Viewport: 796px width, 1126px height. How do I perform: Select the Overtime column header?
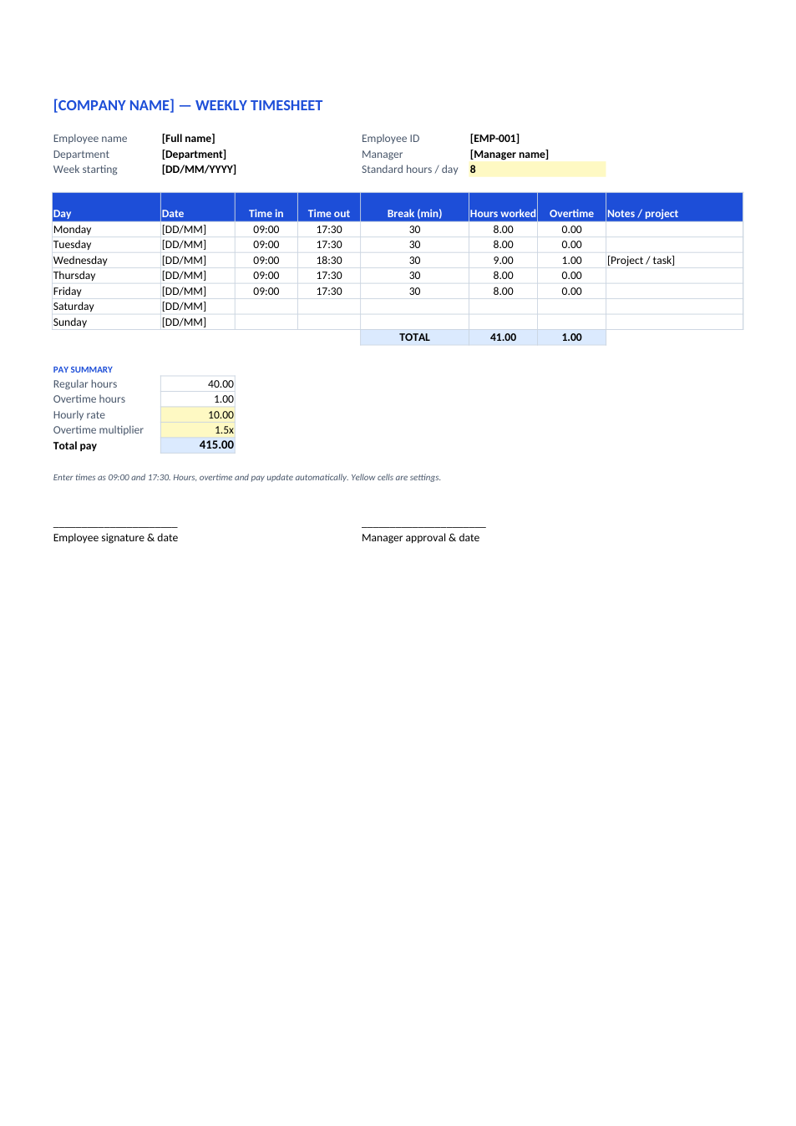pyautogui.click(x=571, y=207)
